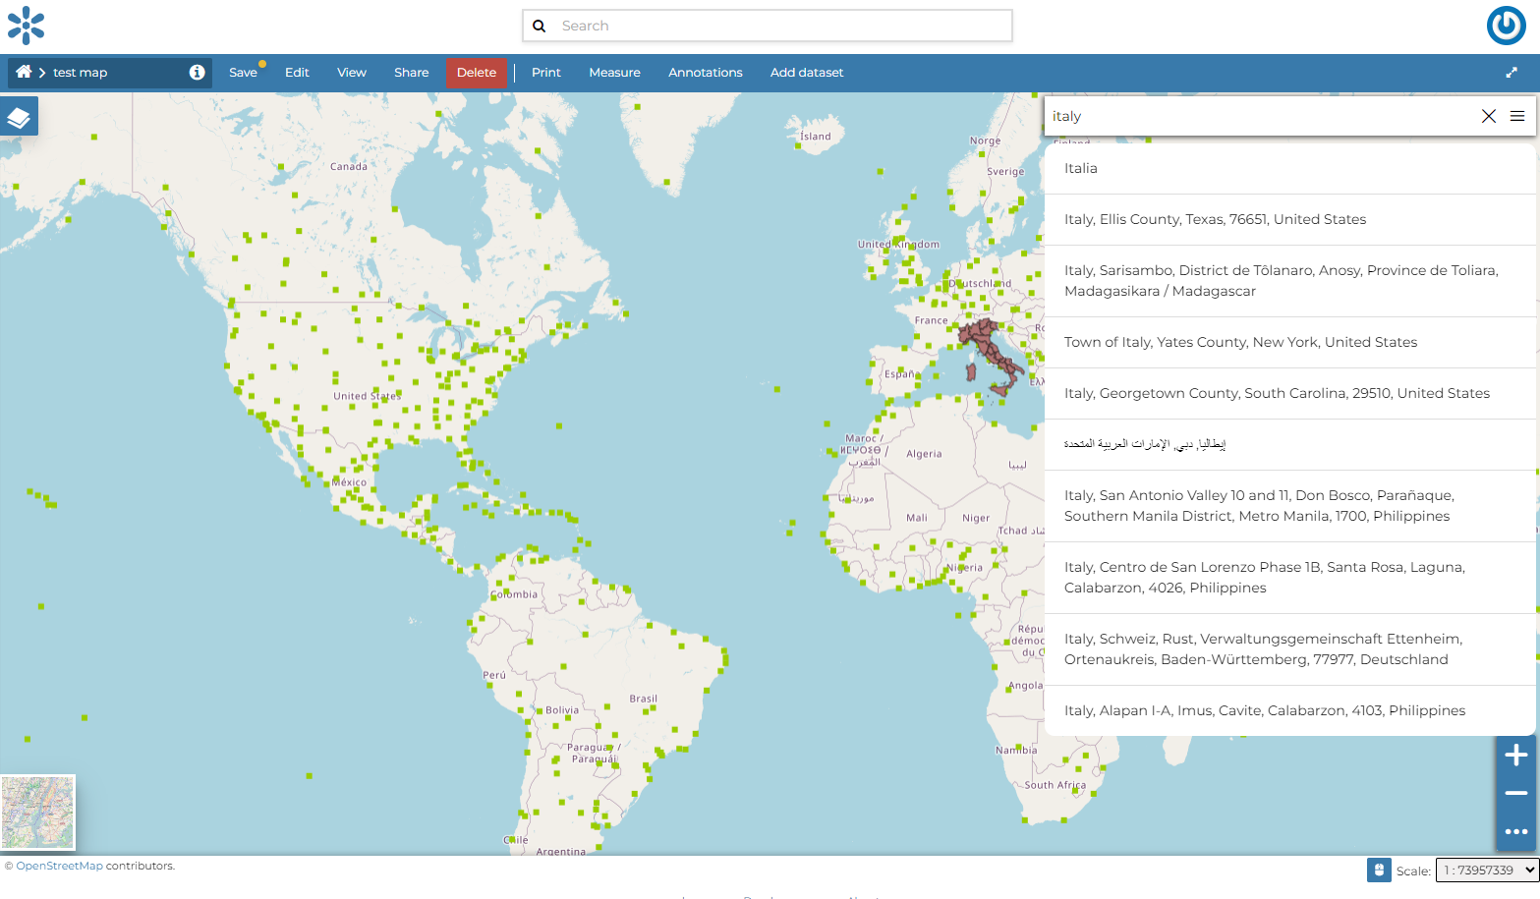The width and height of the screenshot is (1540, 899).
Task: Click the user account power icon
Action: coord(1506,26)
